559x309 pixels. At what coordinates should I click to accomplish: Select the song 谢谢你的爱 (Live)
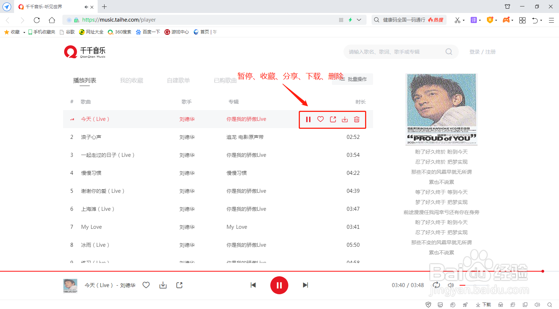click(x=103, y=191)
